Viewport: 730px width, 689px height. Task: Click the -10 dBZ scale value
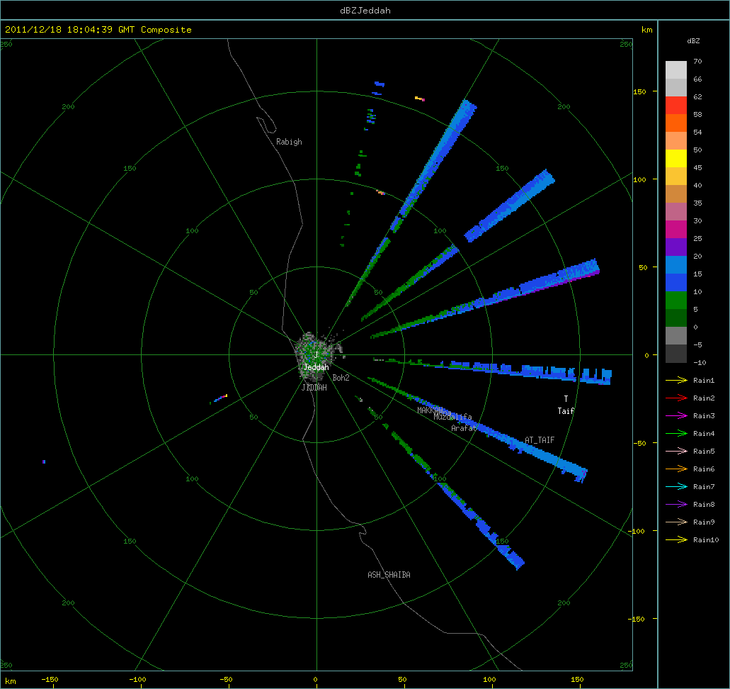click(x=700, y=362)
